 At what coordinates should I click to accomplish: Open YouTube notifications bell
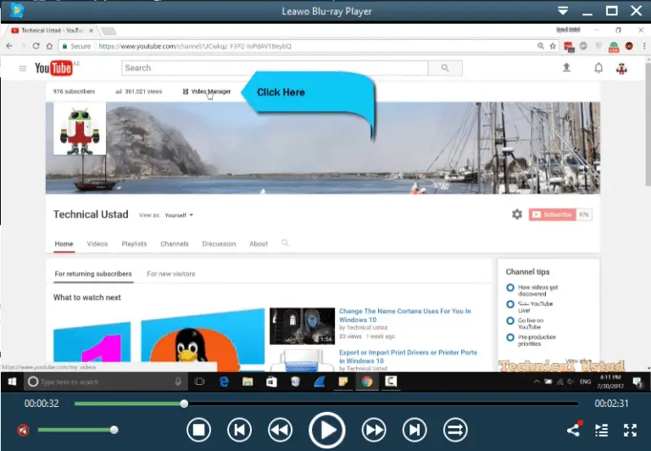[x=598, y=68]
